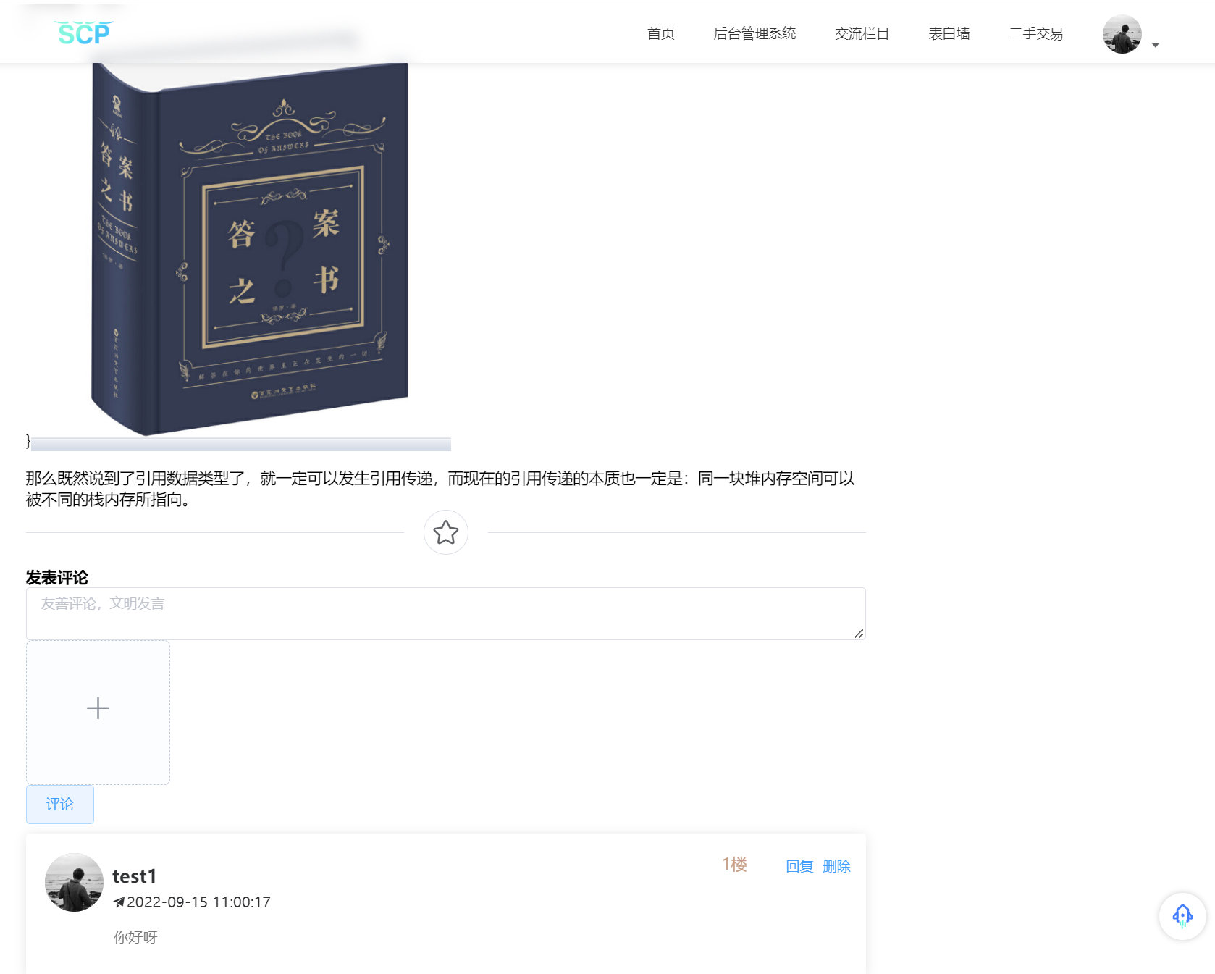The width and height of the screenshot is (1215, 974).
Task: Click the textarea resize handle
Action: pos(859,634)
